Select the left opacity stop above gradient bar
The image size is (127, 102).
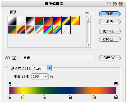9,84
